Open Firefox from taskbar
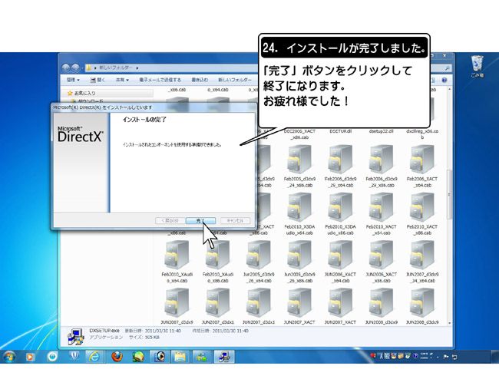Image resolution: width=499 pixels, height=389 pixels. [x=117, y=357]
